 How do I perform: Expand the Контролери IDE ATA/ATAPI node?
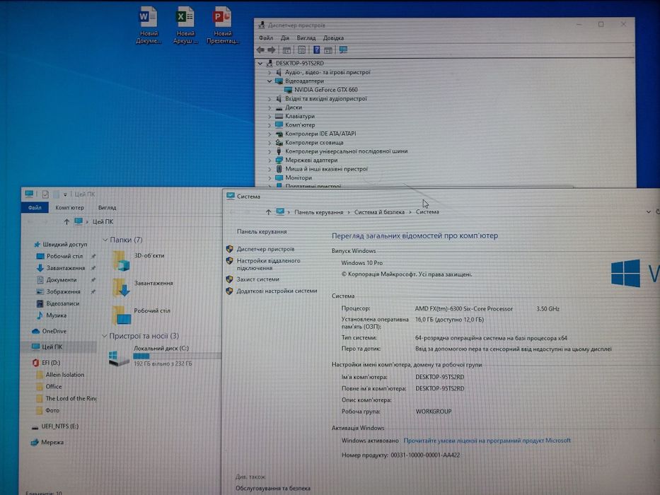270,134
